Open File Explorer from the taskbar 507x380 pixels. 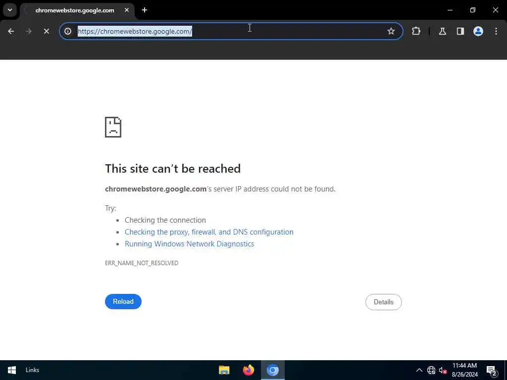tap(224, 370)
